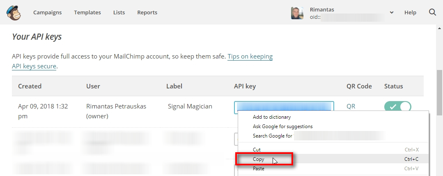Click Ask Google for suggestions
Screen dimensions: 443x176
282,126
